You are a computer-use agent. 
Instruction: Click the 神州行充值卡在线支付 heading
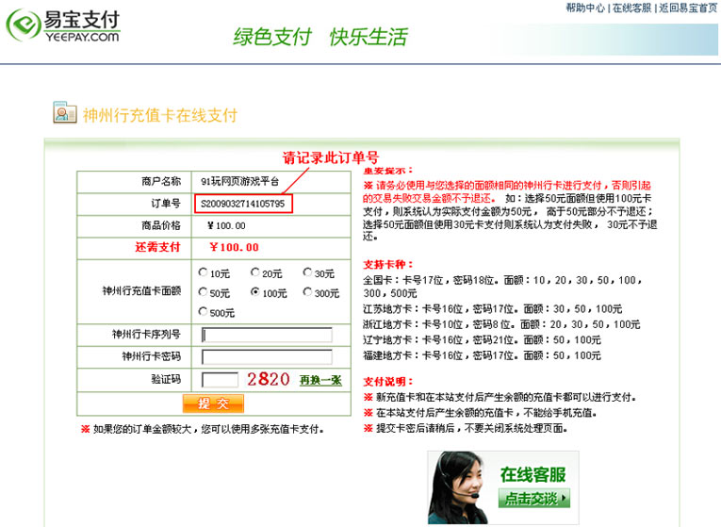160,115
